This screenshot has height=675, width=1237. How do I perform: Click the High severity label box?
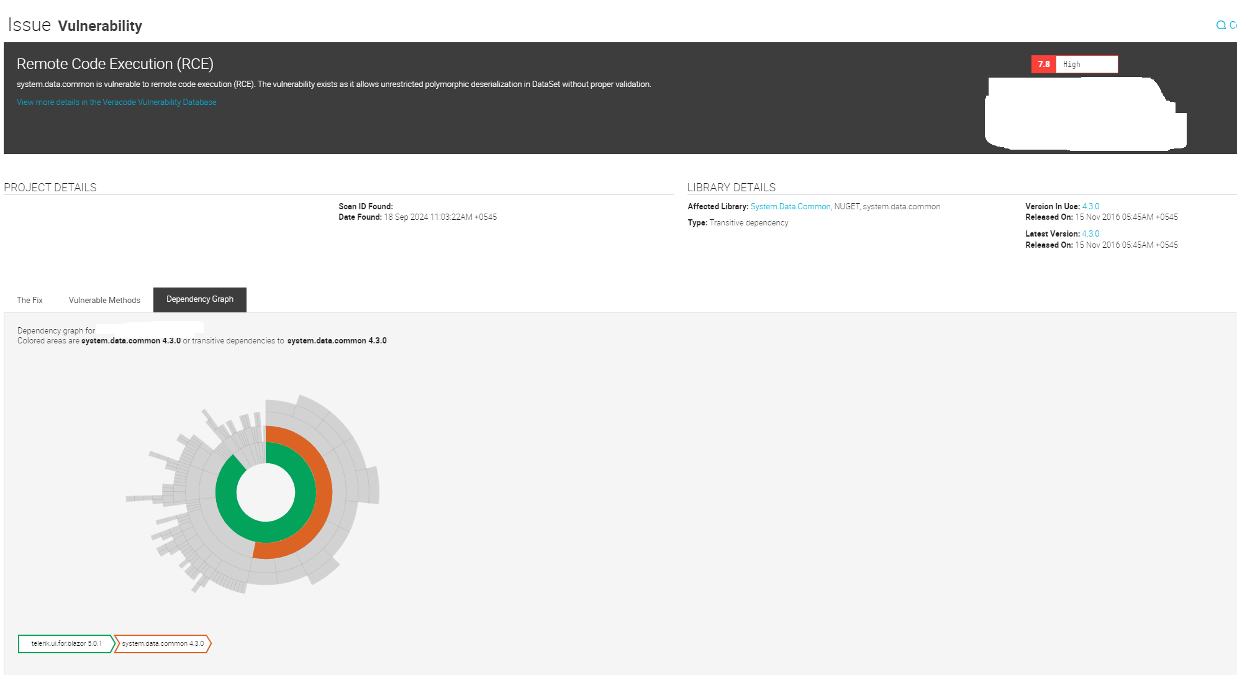point(1086,65)
